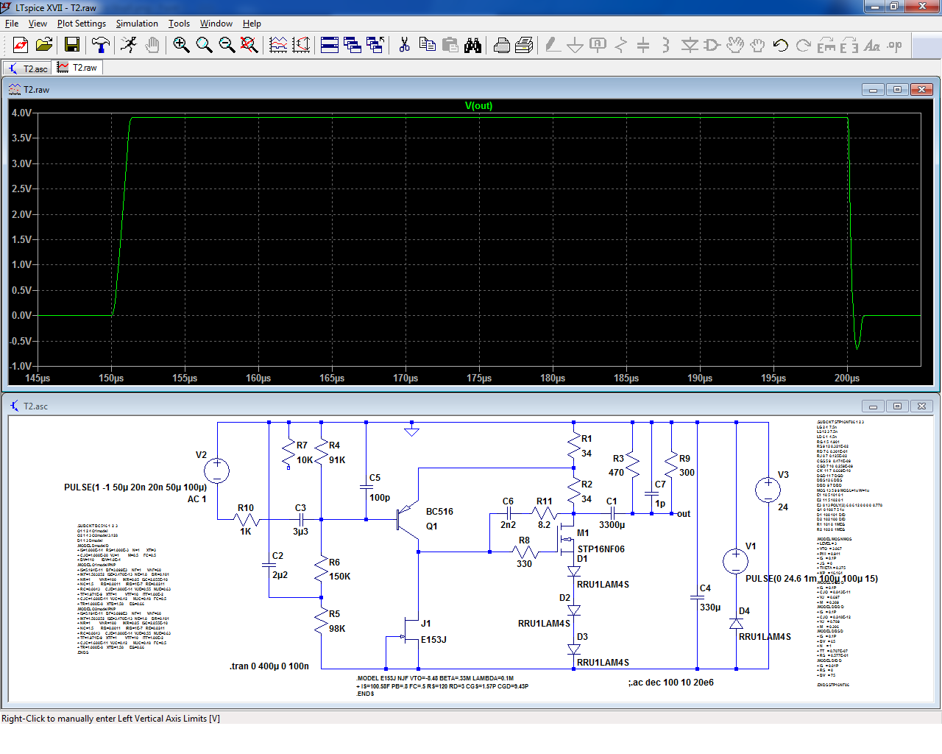Open the Control Panel hammer icon
942x754 pixels.
(100, 46)
